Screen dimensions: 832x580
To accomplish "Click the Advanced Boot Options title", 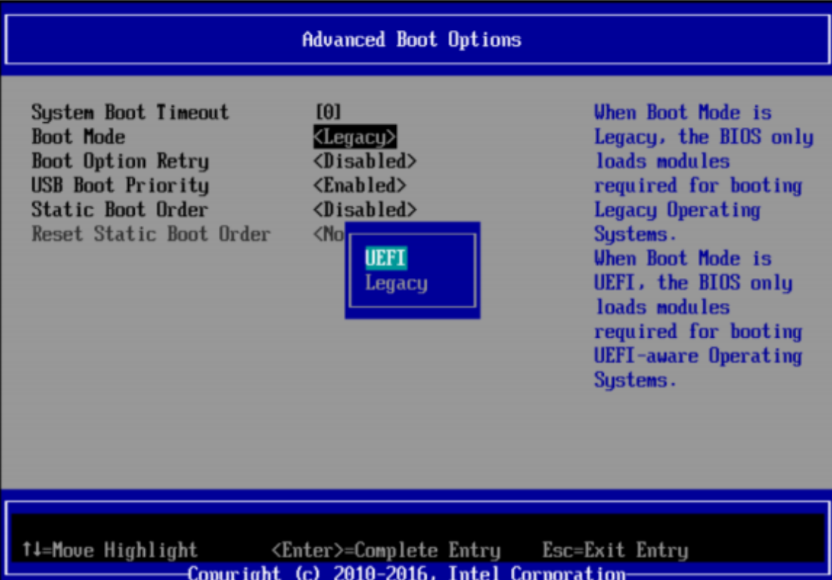I will click(412, 39).
